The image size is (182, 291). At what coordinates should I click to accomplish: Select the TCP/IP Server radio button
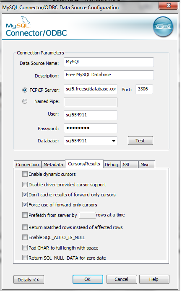25,90
